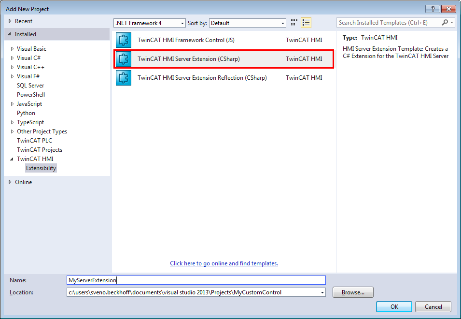Select Python in the template tree
Viewport: 461px width, 319px height.
(26, 113)
